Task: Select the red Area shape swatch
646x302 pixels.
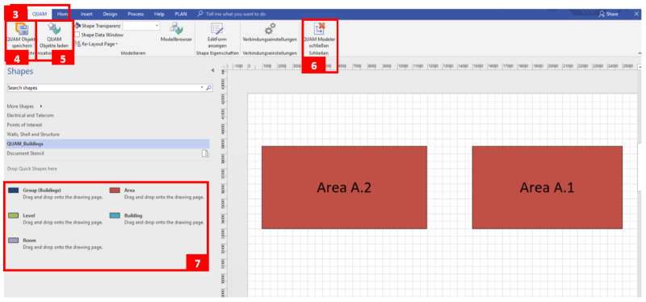Action: tap(115, 191)
